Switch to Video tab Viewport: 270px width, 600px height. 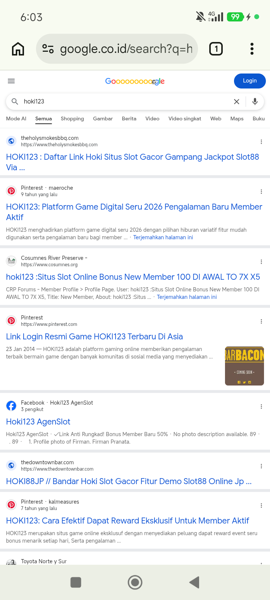[152, 118]
